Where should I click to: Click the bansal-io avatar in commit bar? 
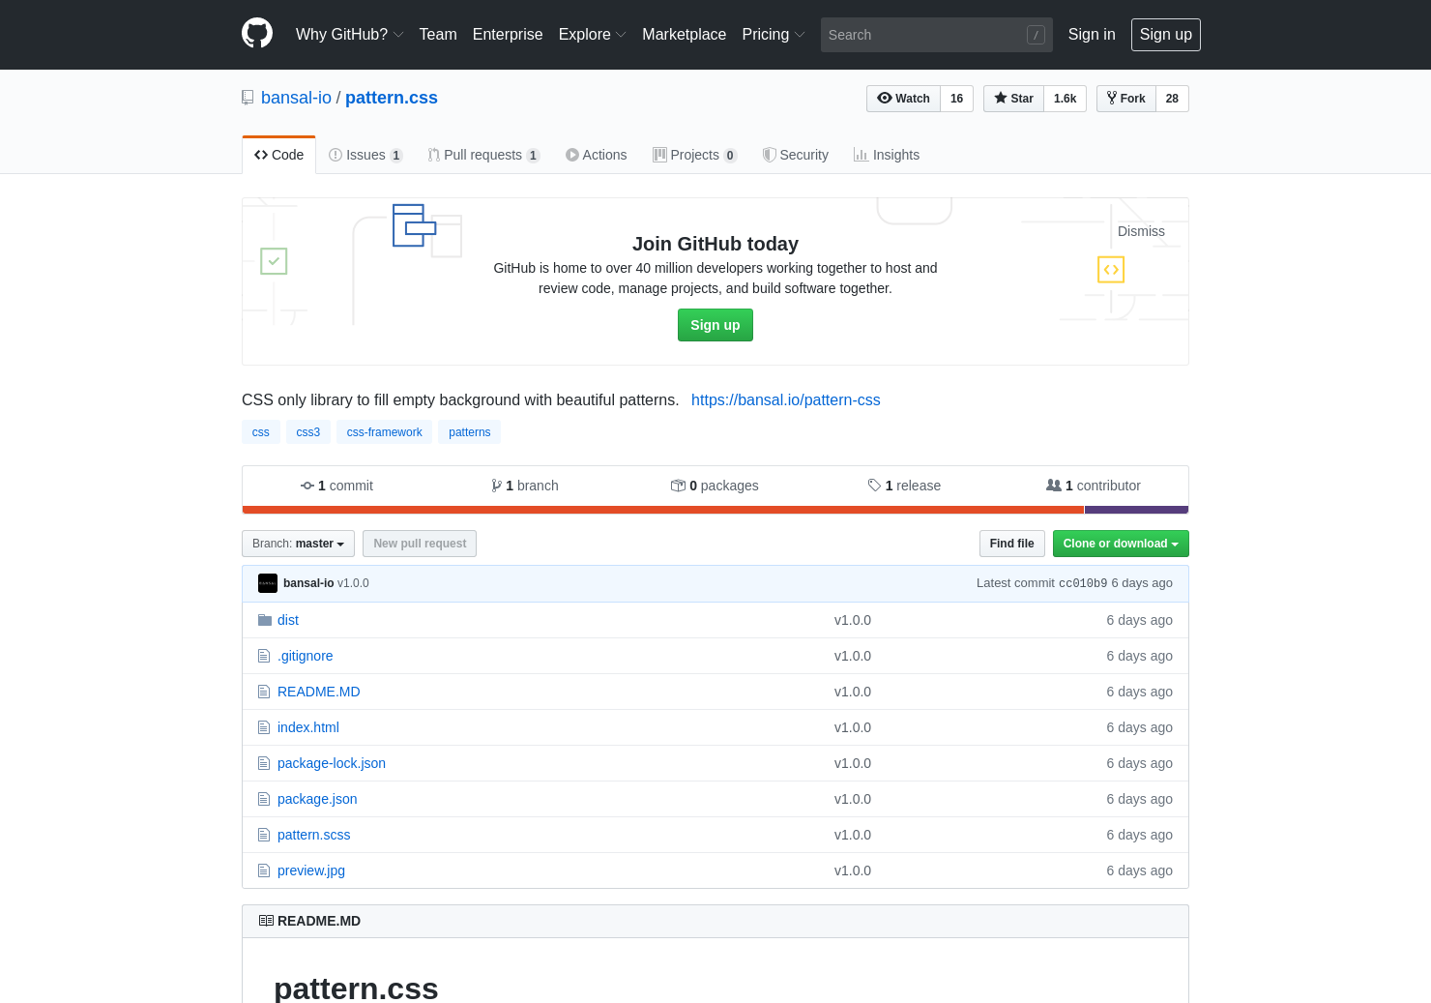(268, 583)
